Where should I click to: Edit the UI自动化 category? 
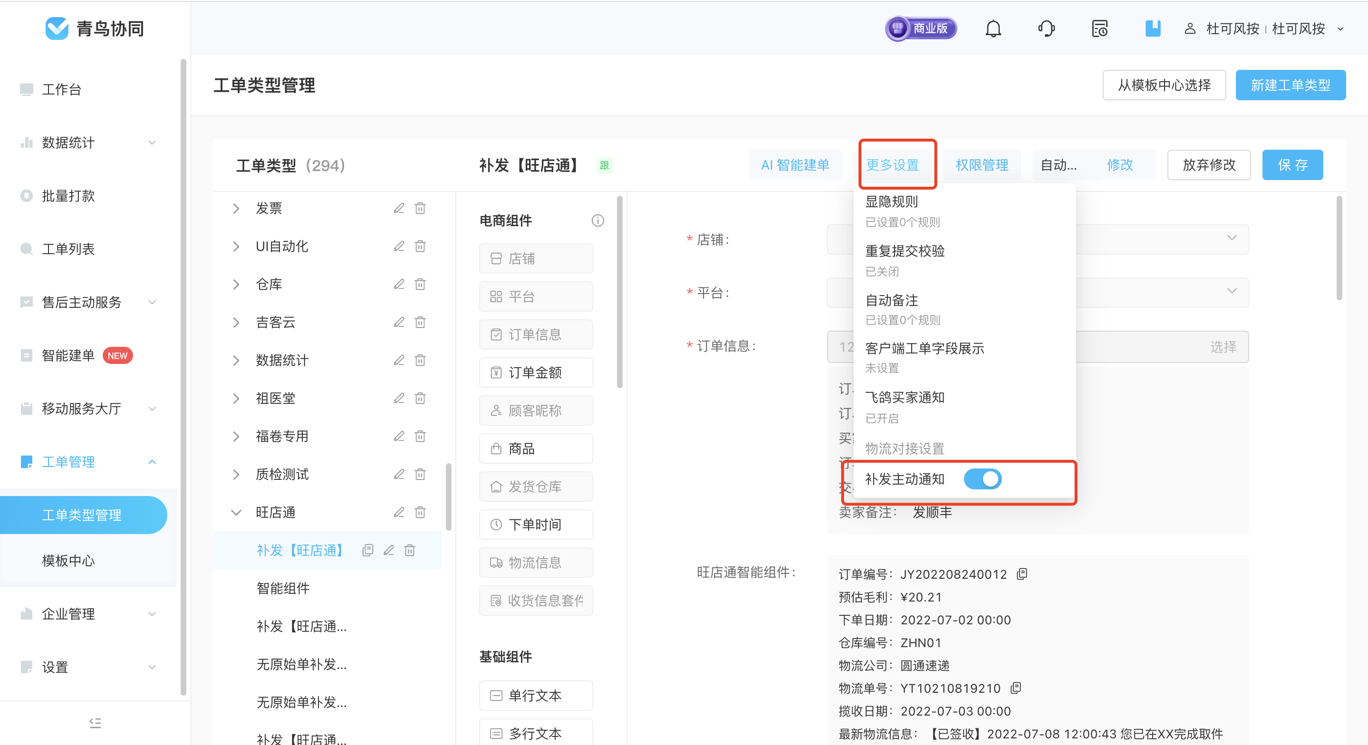coord(399,247)
